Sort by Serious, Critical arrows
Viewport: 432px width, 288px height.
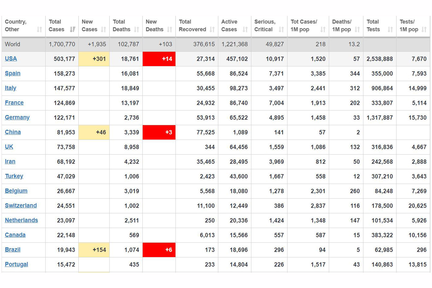click(281, 30)
